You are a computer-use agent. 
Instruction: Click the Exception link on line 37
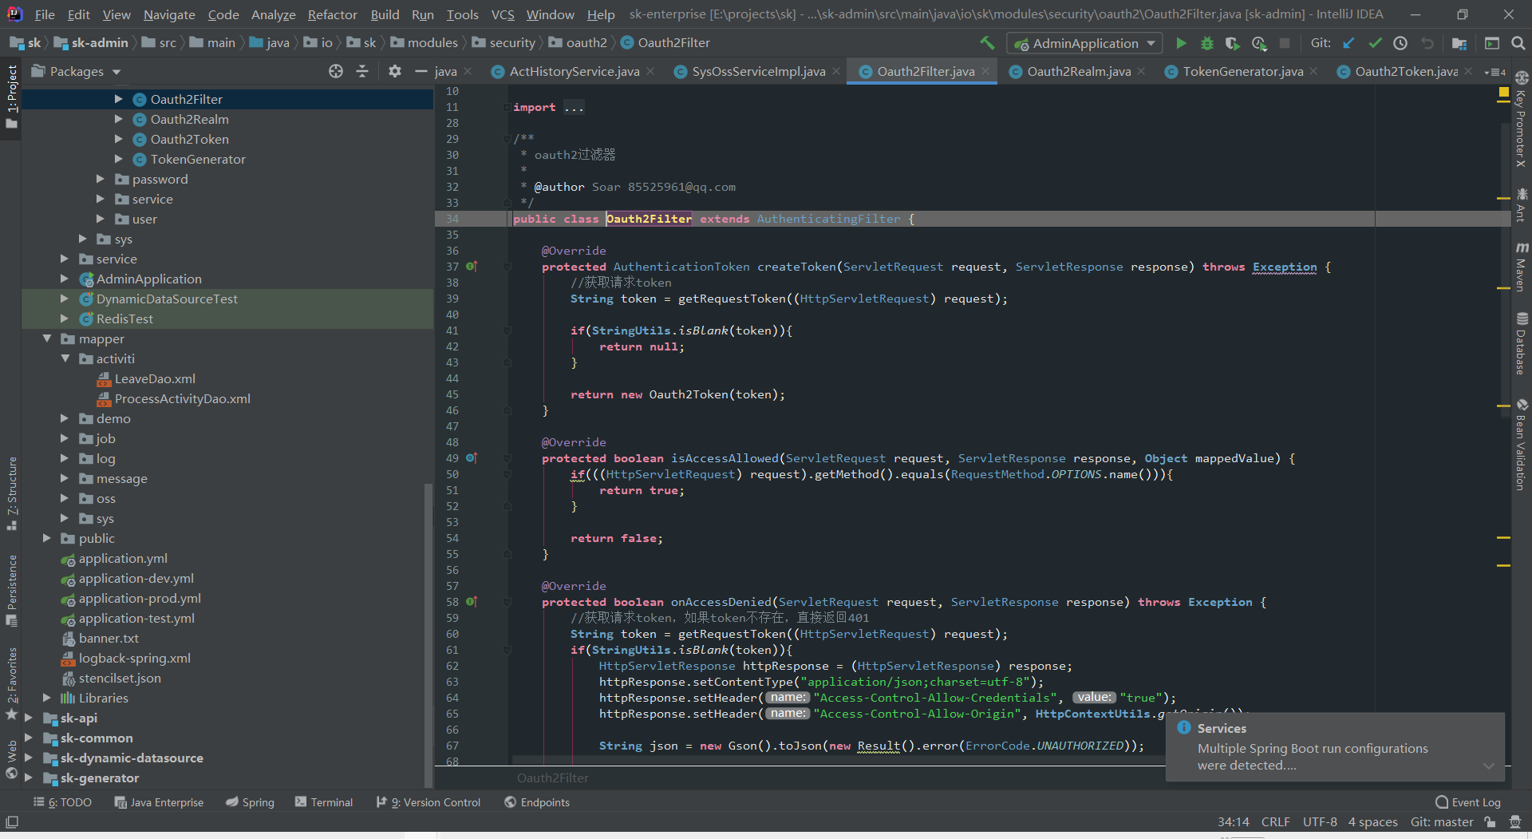(x=1285, y=267)
